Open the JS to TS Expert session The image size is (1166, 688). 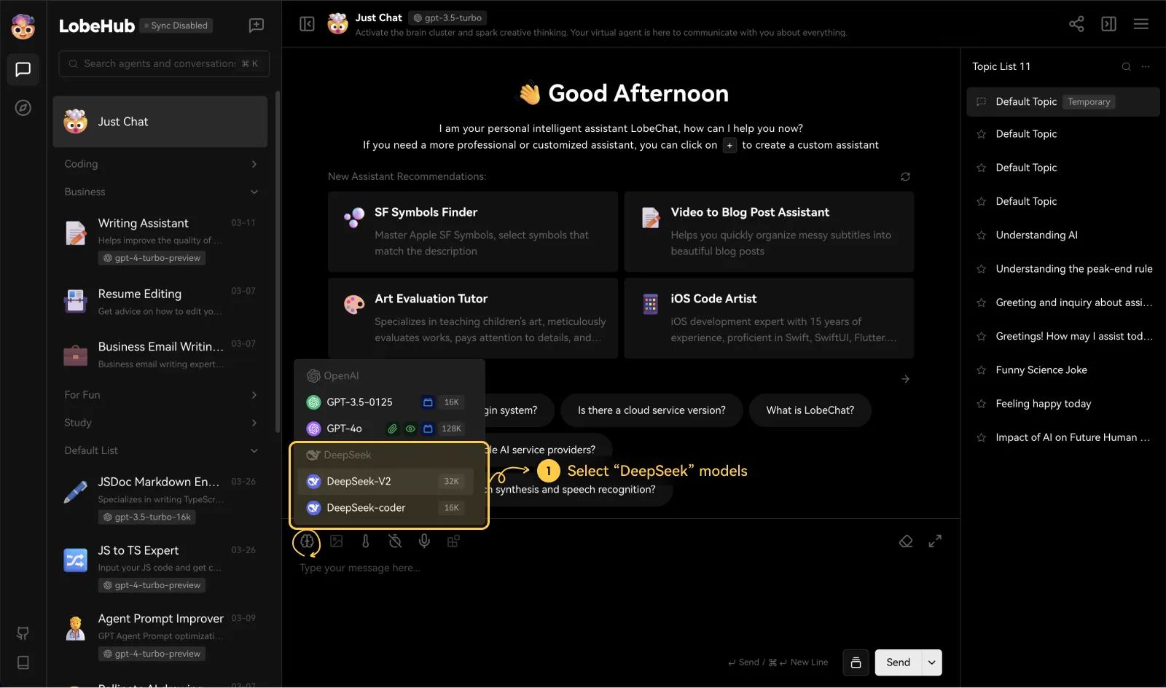click(x=160, y=567)
